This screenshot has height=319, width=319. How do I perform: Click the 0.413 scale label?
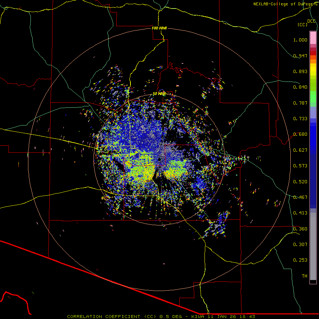pyautogui.click(x=300, y=213)
